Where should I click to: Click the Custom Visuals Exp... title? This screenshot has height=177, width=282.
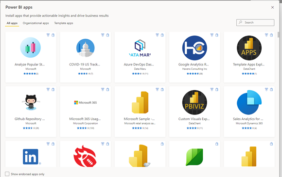tap(194, 119)
